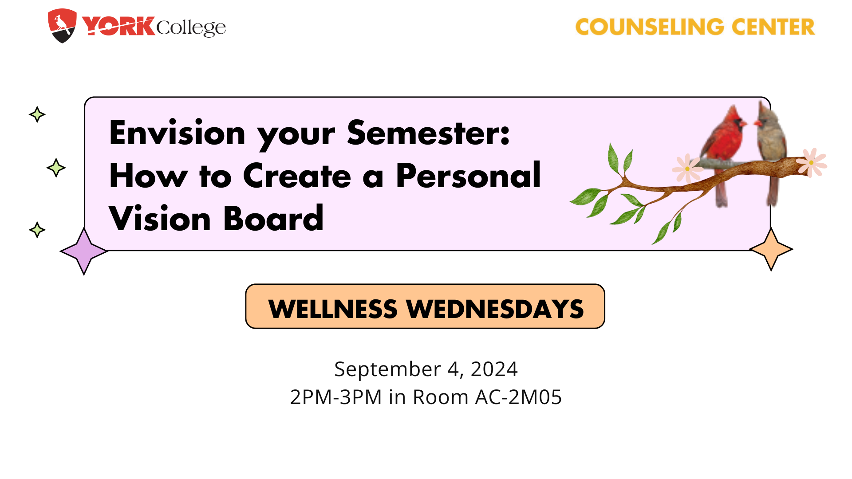852x479 pixels.
Task: Click the pink flower at branch tip
Action: (811, 162)
